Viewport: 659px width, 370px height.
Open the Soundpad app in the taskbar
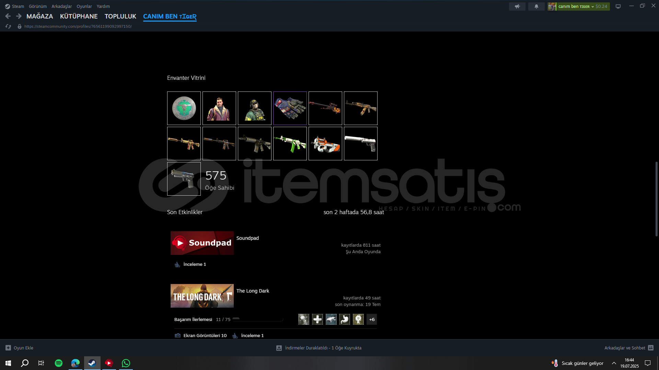tap(109, 363)
